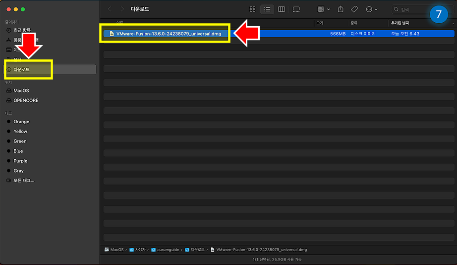Close the Finder window with red button

click(x=9, y=9)
